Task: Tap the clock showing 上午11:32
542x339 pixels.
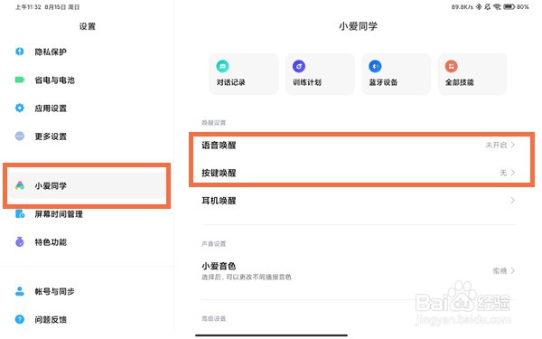Action: tap(28, 7)
